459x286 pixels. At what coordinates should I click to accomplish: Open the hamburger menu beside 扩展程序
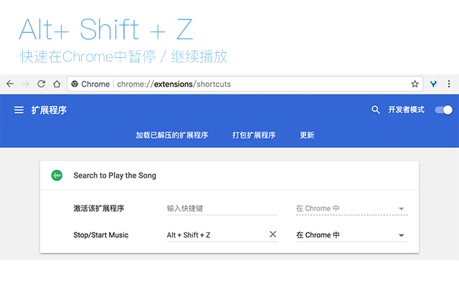[19, 110]
